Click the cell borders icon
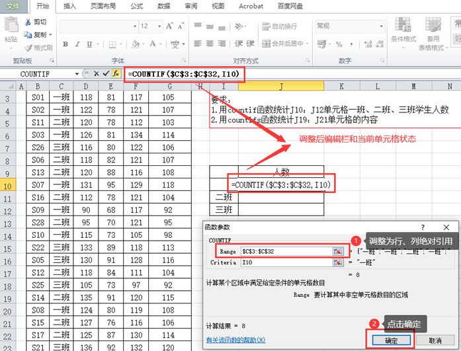 coord(112,44)
